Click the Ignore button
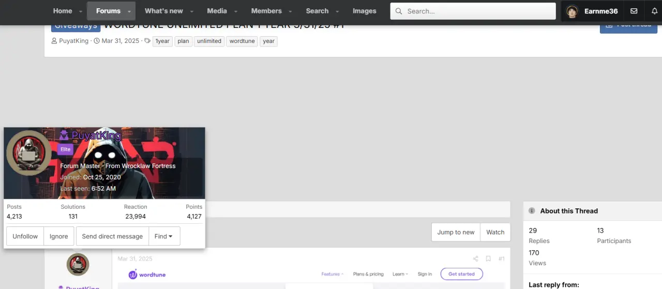 [59, 236]
